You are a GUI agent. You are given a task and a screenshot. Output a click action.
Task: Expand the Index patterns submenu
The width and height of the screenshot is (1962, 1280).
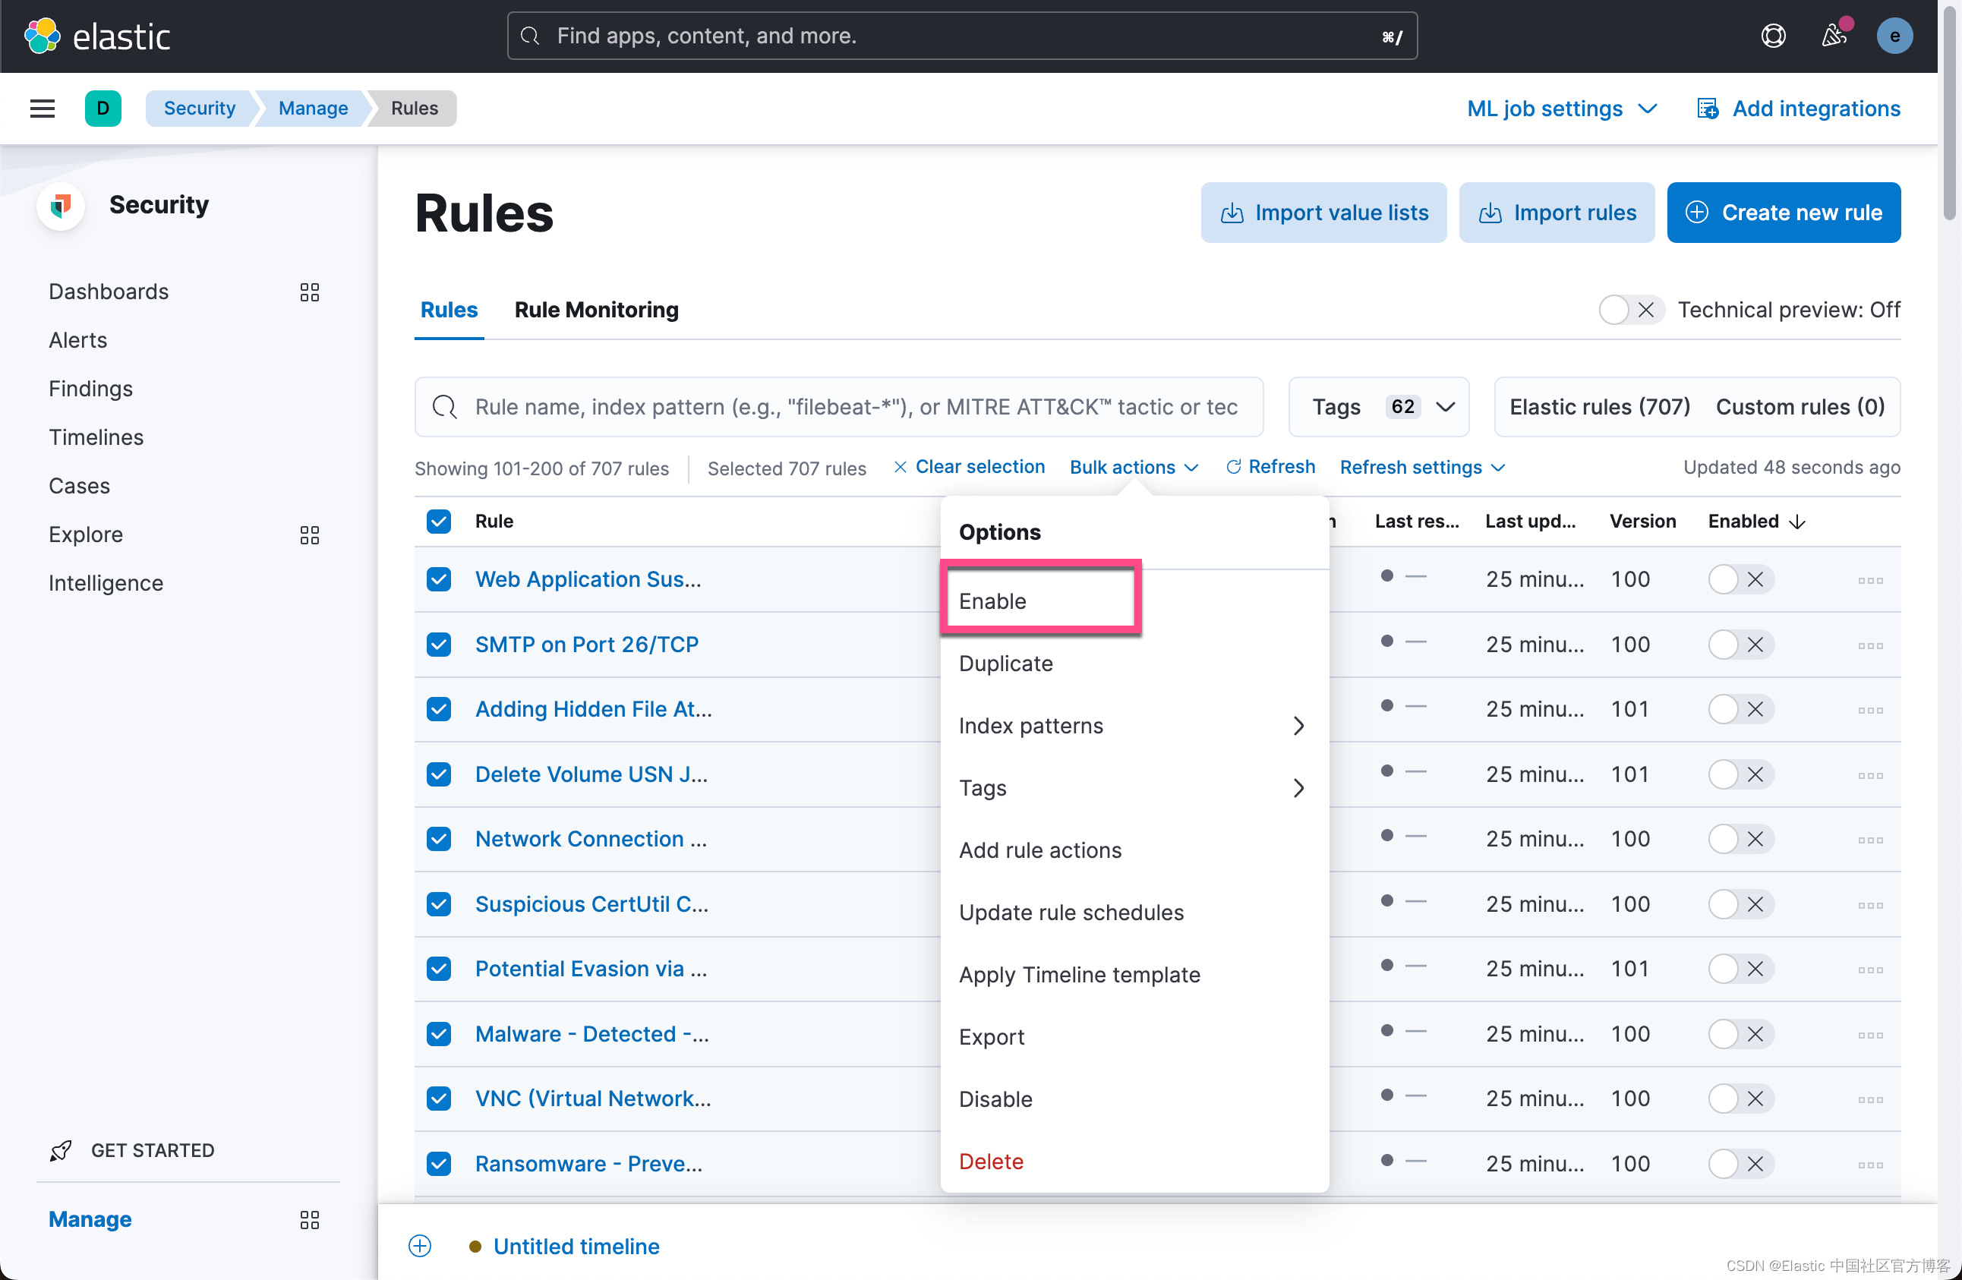pyautogui.click(x=1134, y=726)
